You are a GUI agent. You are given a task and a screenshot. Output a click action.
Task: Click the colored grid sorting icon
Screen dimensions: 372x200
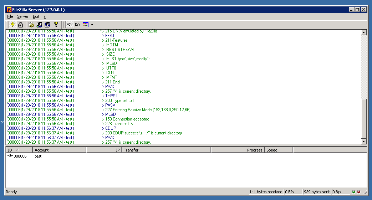tap(86, 25)
